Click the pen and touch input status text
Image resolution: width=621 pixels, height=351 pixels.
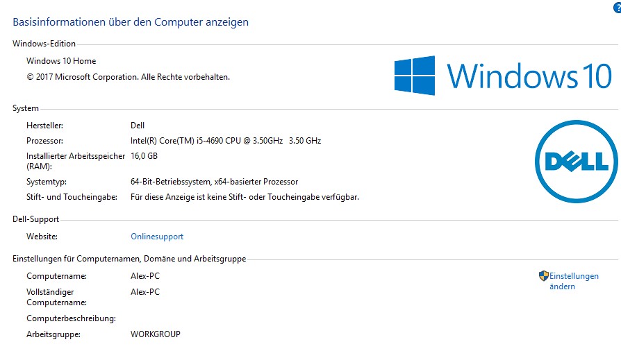245,197
